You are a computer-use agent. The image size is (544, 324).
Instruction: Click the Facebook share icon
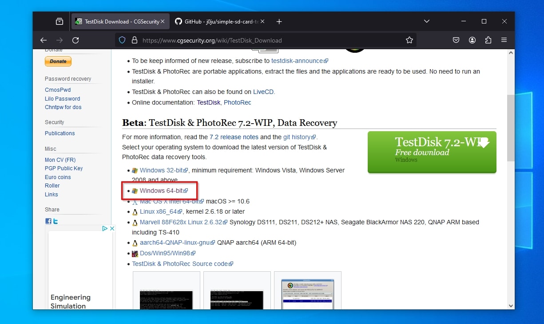pos(48,221)
